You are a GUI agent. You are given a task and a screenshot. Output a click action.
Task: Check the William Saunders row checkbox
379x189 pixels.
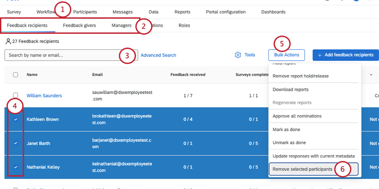16,95
